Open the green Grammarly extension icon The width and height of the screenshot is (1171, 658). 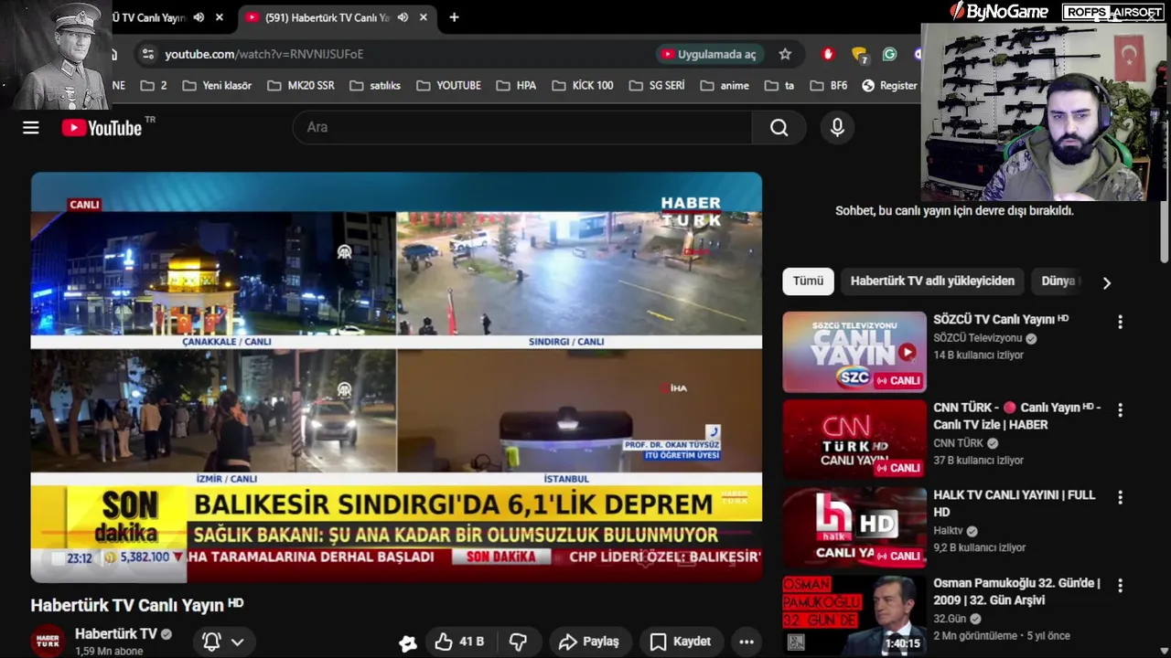click(x=889, y=54)
